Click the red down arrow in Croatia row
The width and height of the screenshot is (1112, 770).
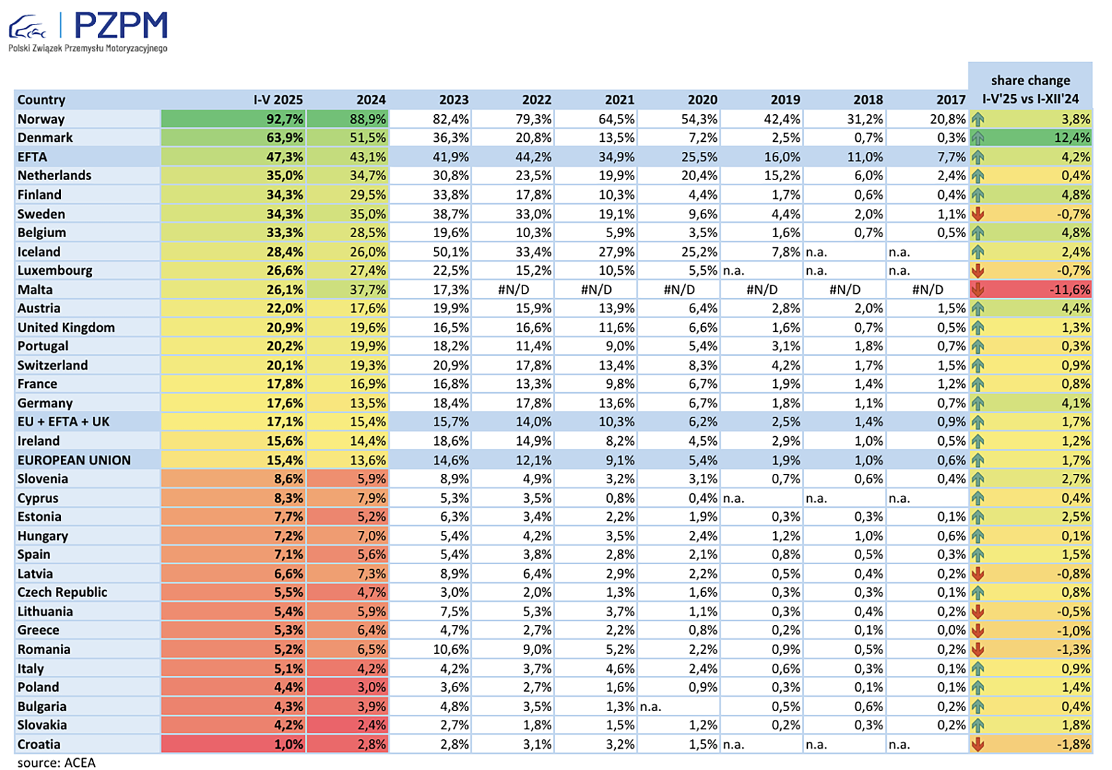(978, 744)
